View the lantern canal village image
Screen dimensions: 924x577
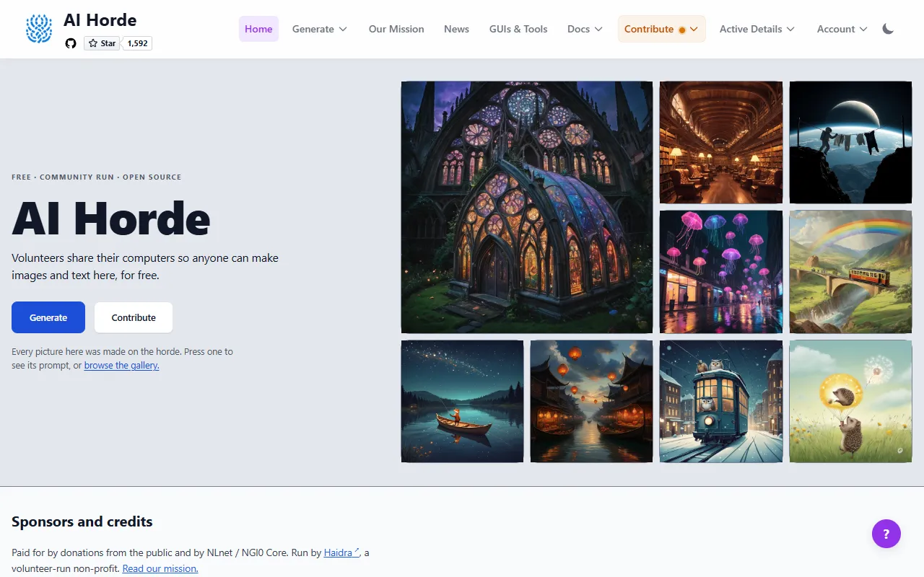pyautogui.click(x=591, y=401)
